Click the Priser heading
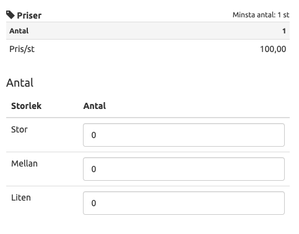The image size is (299, 234). point(29,15)
